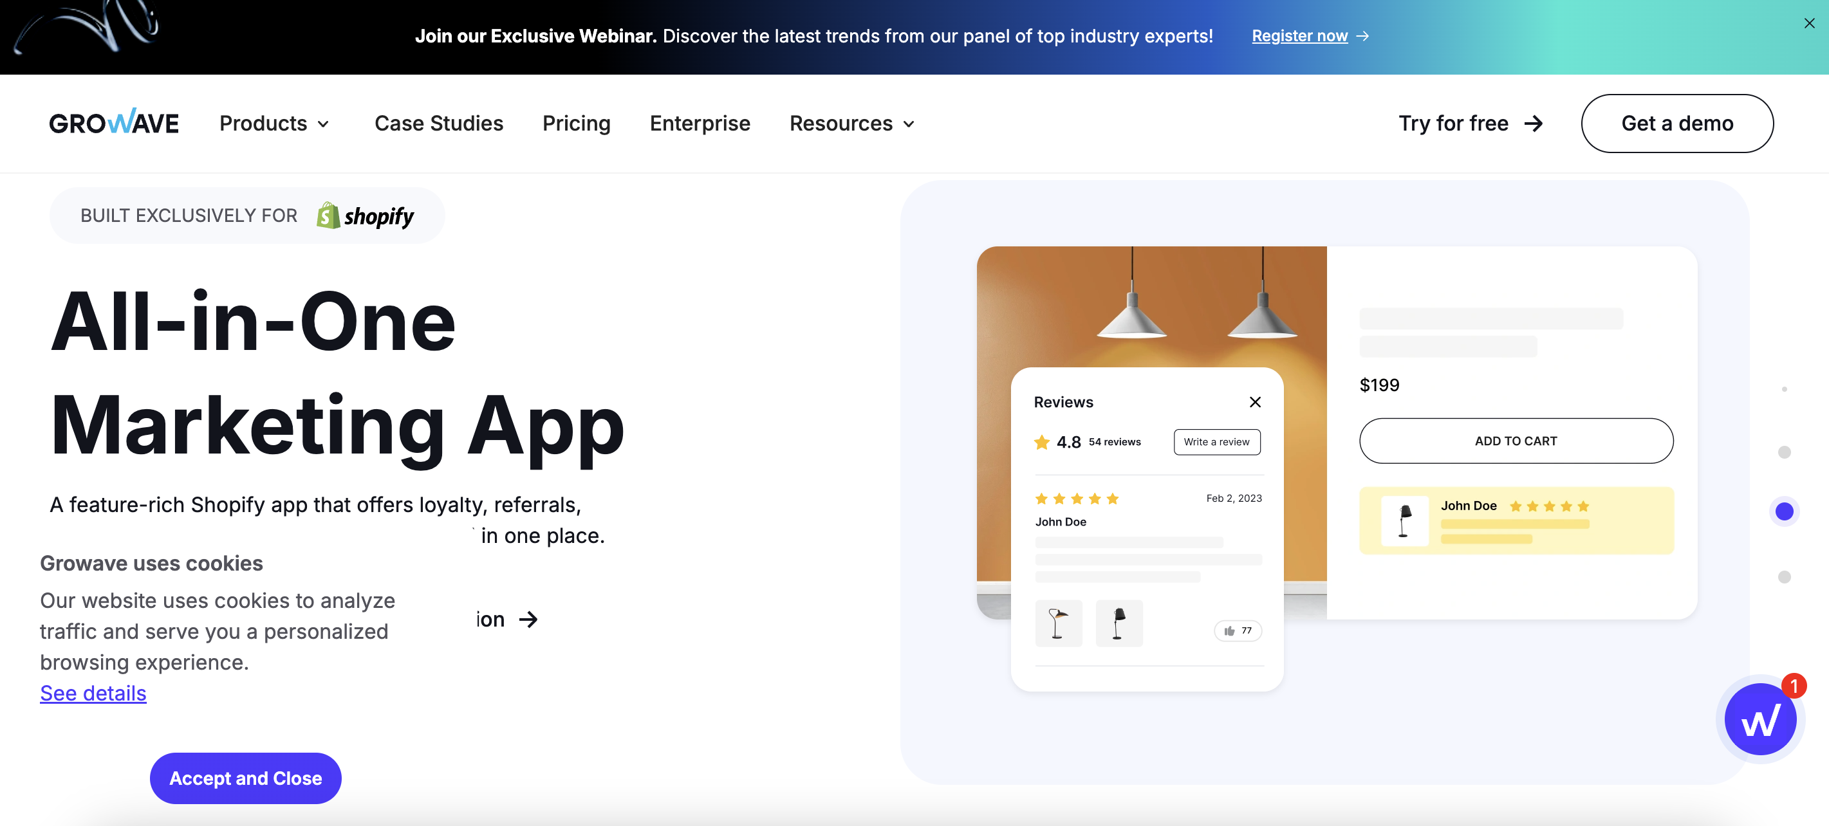Click the Reviews heading in popup card
The width and height of the screenshot is (1829, 826).
pyautogui.click(x=1063, y=401)
